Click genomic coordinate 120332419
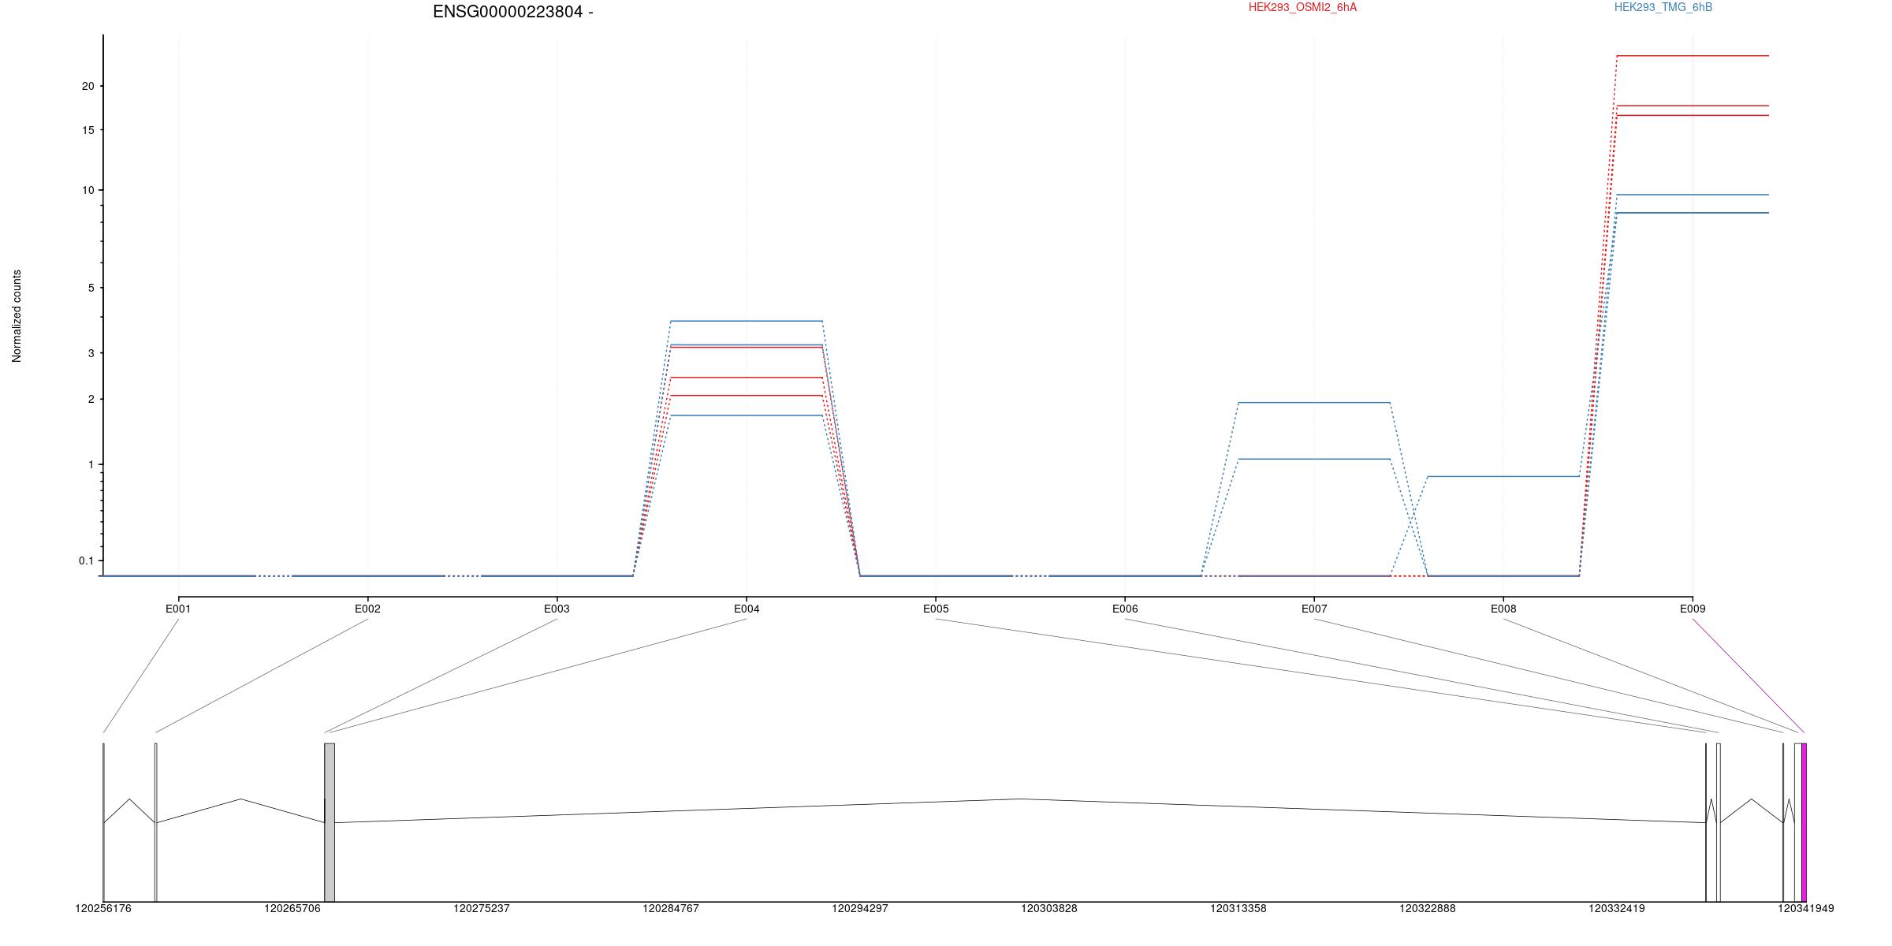1892x946 pixels. tap(1617, 908)
